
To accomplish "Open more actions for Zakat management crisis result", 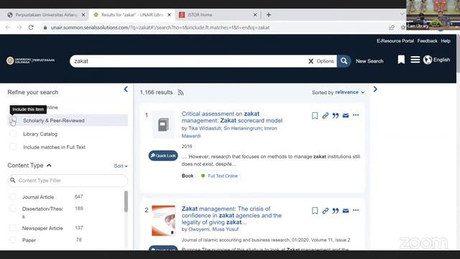I will click(356, 210).
